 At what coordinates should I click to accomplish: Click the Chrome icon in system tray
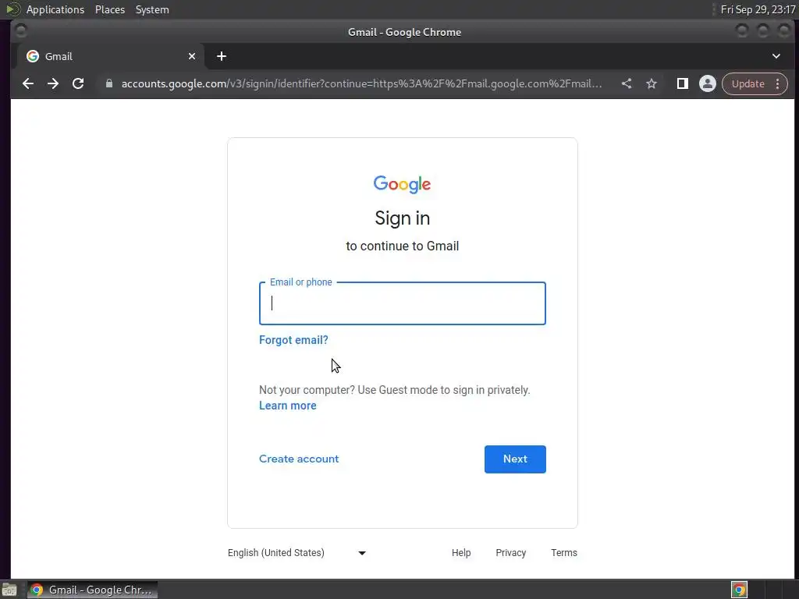[740, 590]
